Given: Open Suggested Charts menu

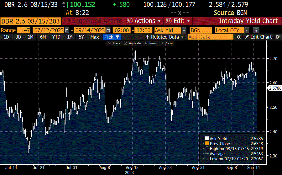Looking at the screenshot, I should click(x=93, y=21).
